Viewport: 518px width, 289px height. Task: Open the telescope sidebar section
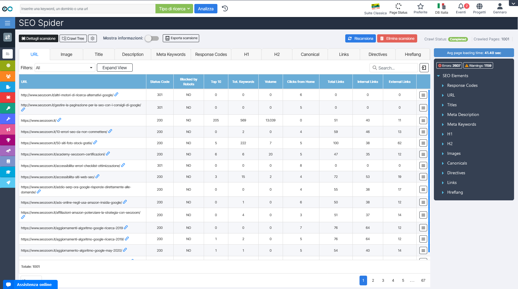[8, 151]
